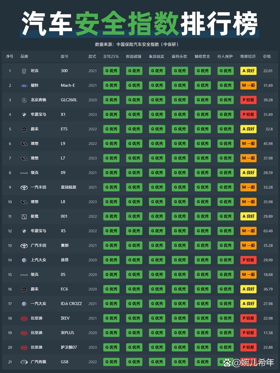Click the BMW logo in the X1 row
The height and width of the screenshot is (373, 280).
coord(24,114)
